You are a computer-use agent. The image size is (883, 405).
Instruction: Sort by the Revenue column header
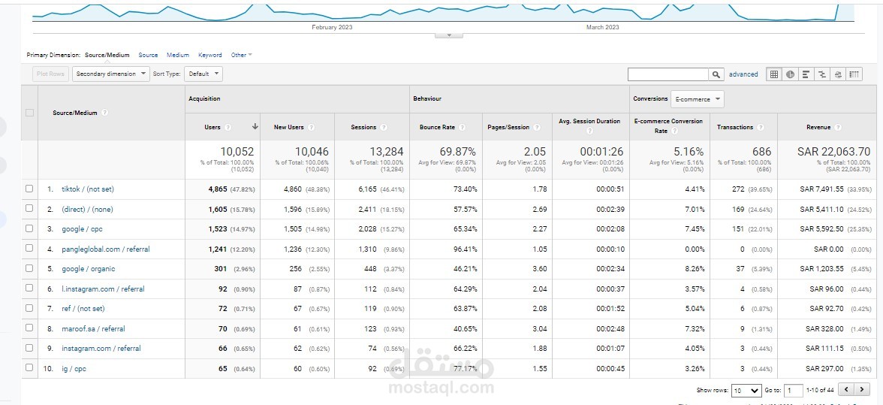[818, 127]
